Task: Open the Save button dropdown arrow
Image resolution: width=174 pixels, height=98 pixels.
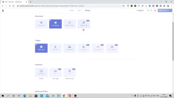Action: tap(170, 10)
